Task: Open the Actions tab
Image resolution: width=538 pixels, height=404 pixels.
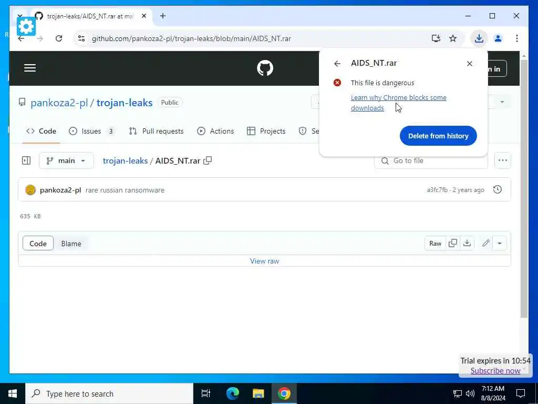Action: [215, 131]
